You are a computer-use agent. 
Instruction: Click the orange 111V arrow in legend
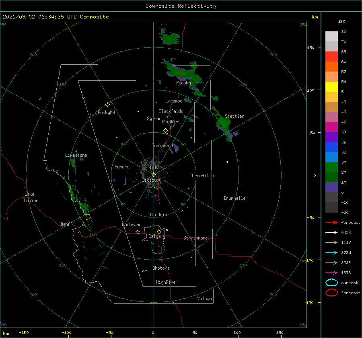pyautogui.click(x=331, y=242)
